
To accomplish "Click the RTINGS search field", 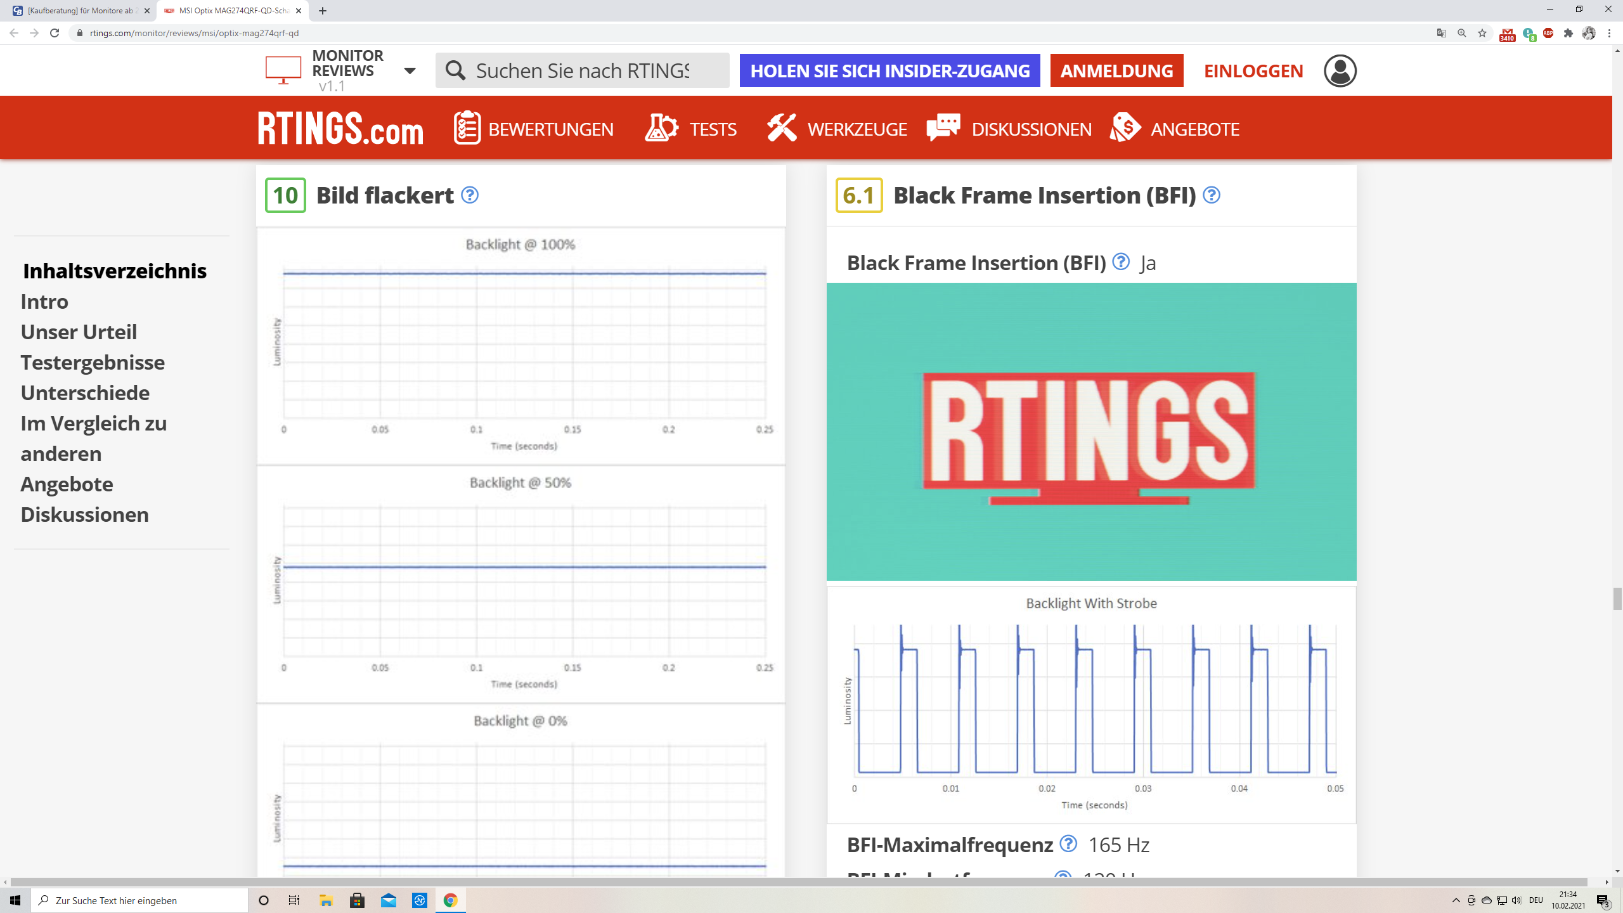I will [x=582, y=71].
